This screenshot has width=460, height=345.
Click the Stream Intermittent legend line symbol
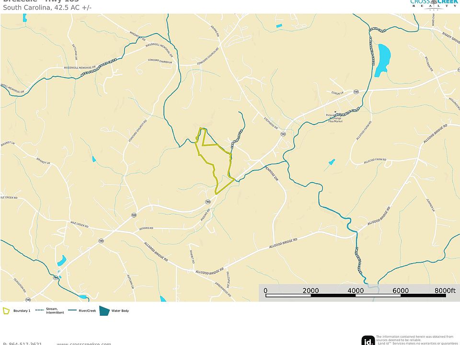(40, 310)
